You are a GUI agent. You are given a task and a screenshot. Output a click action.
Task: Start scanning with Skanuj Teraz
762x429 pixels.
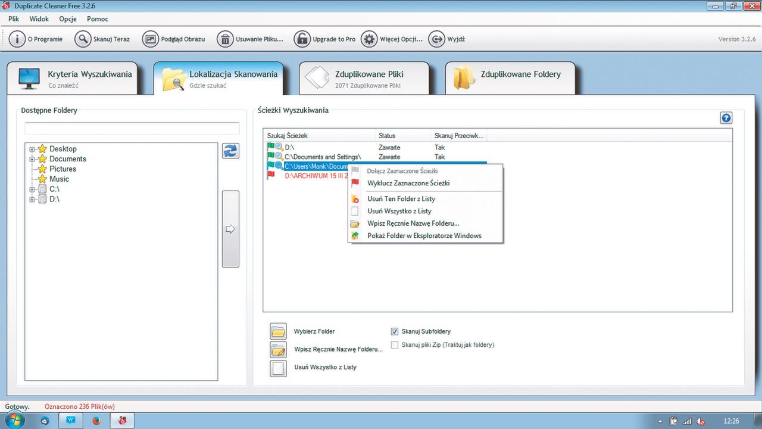pyautogui.click(x=103, y=39)
